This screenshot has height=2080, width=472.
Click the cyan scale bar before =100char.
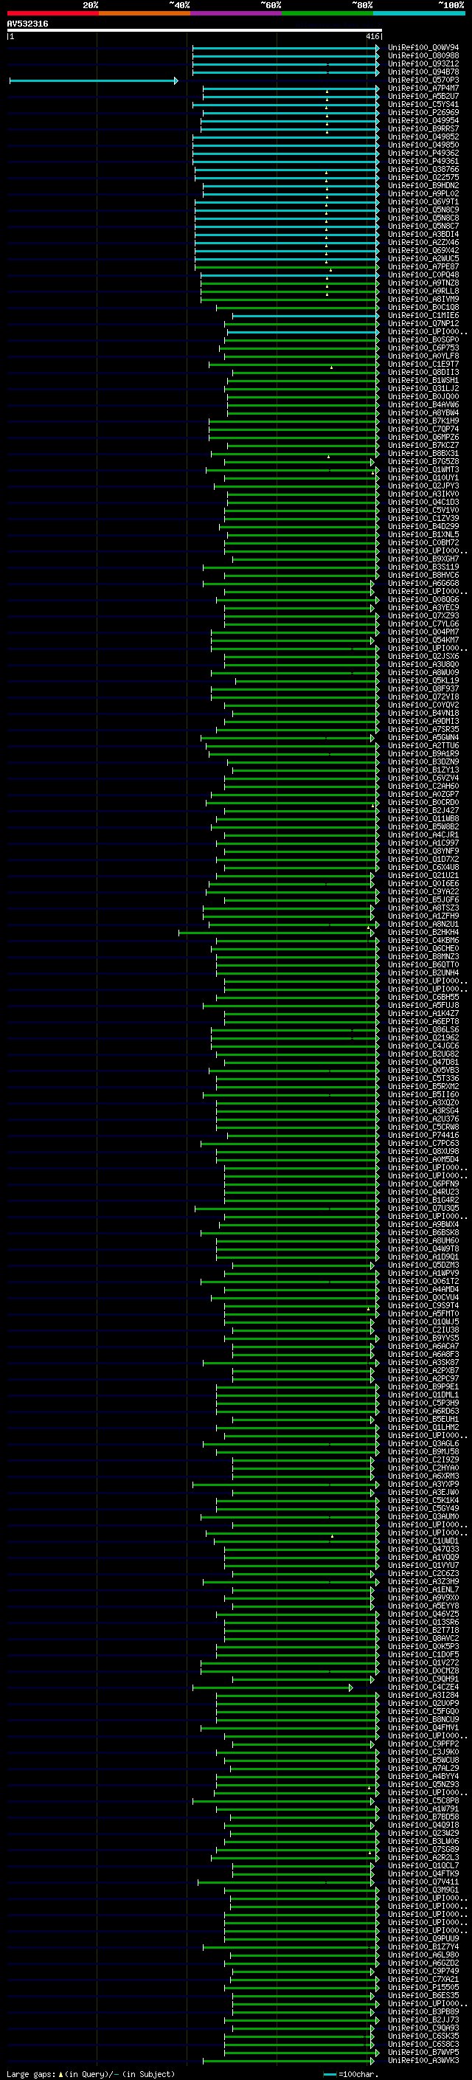(329, 2074)
